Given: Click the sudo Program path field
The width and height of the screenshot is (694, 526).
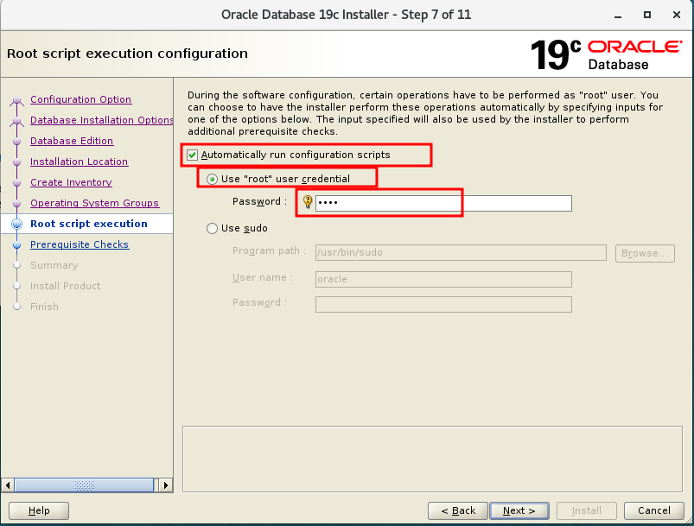Looking at the screenshot, I should [461, 252].
